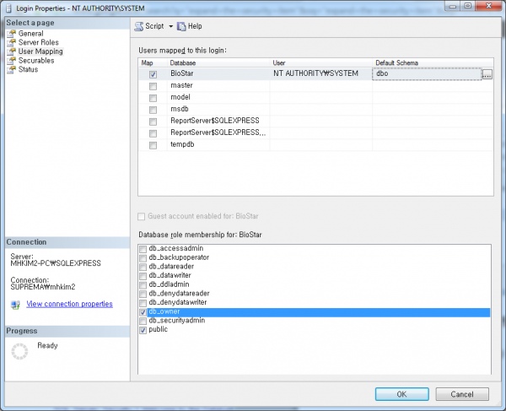This screenshot has width=506, height=411.
Task: Click the Database column header
Action: [183, 62]
